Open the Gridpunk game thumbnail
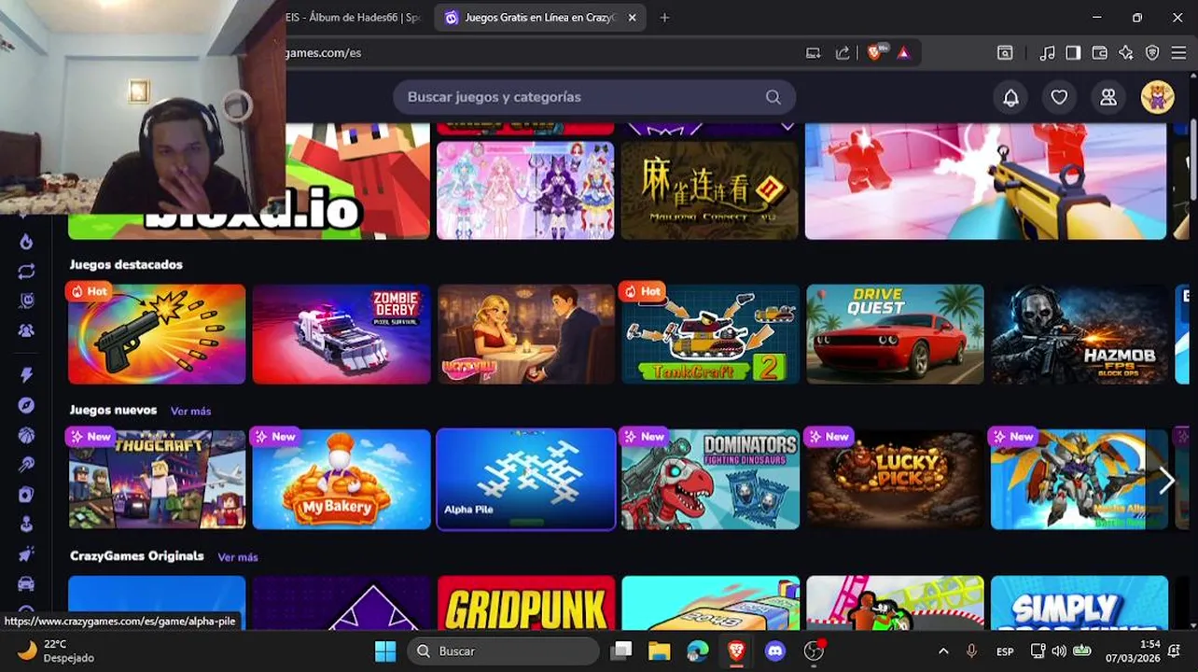Screen dimensions: 1198x672 point(526,603)
